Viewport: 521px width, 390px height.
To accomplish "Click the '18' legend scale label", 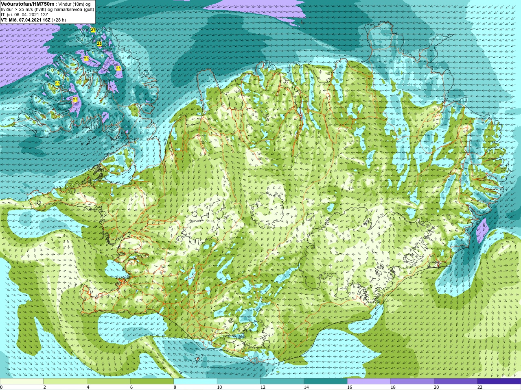I will coord(393,387).
